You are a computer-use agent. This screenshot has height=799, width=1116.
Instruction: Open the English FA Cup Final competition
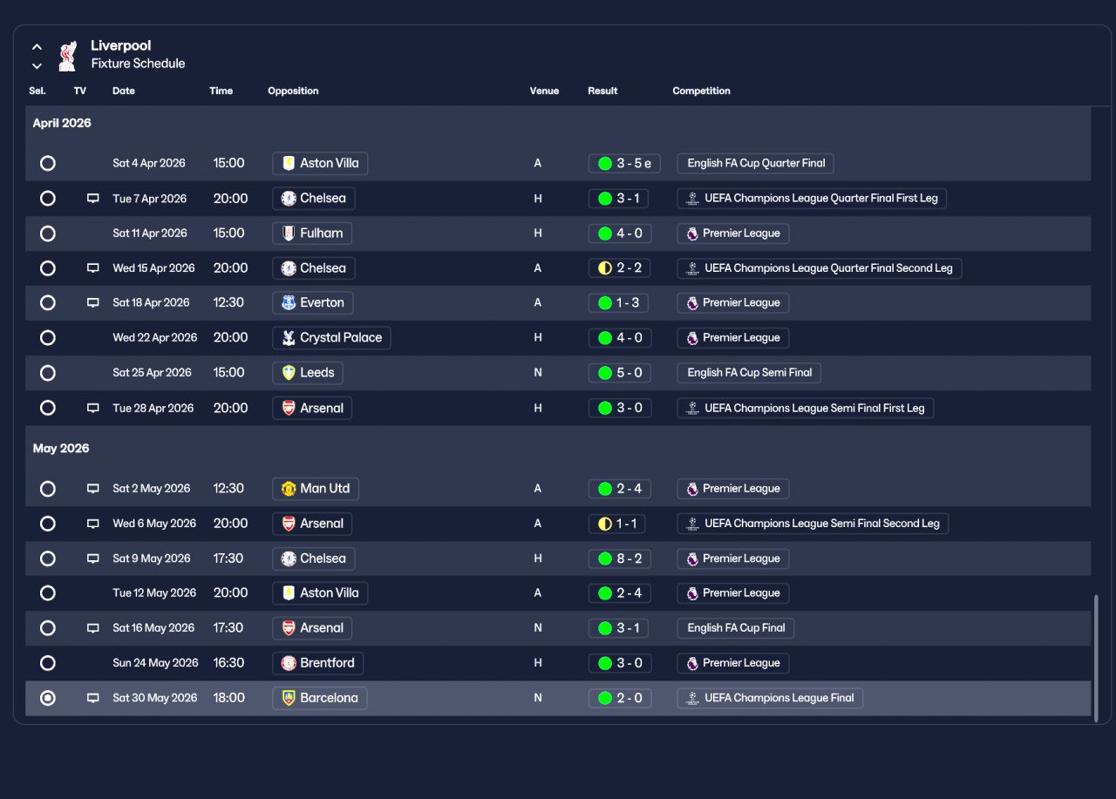pos(736,628)
